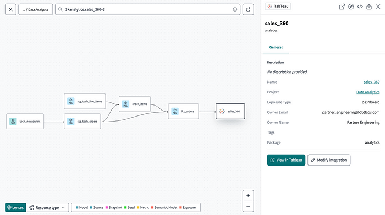This screenshot has height=215, width=385.
Task: View code with the angle brackets icon
Action: [x=360, y=7]
